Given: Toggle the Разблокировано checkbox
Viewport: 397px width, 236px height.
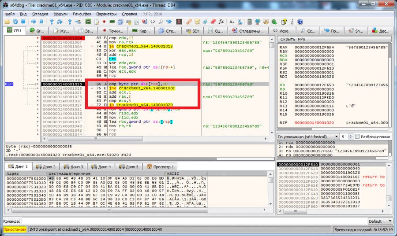Looking at the screenshot, I should pyautogui.click(x=357, y=136).
